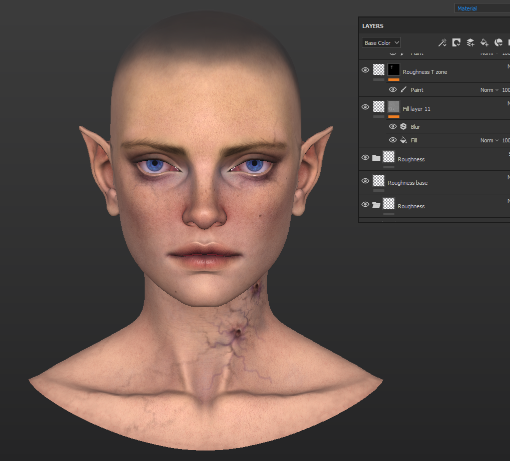The width and height of the screenshot is (510, 461).
Task: Toggle visibility of the Blur filter
Action: (393, 126)
